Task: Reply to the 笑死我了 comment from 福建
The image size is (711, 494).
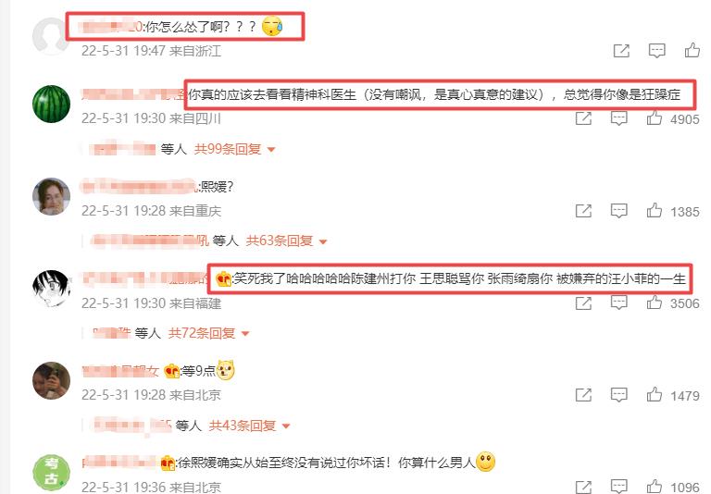Action: (619, 303)
